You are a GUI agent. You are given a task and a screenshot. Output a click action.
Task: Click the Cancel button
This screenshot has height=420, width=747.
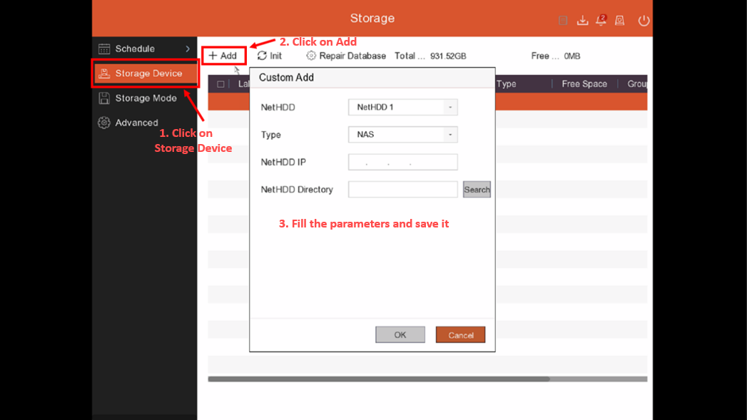point(461,334)
